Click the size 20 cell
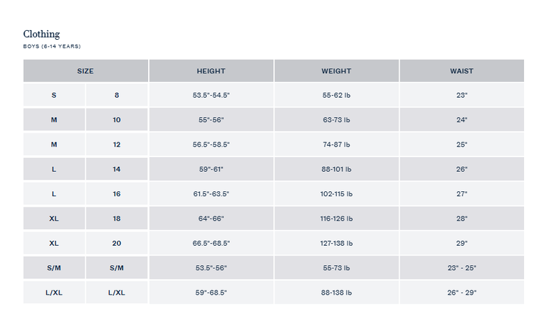 pyautogui.click(x=117, y=244)
